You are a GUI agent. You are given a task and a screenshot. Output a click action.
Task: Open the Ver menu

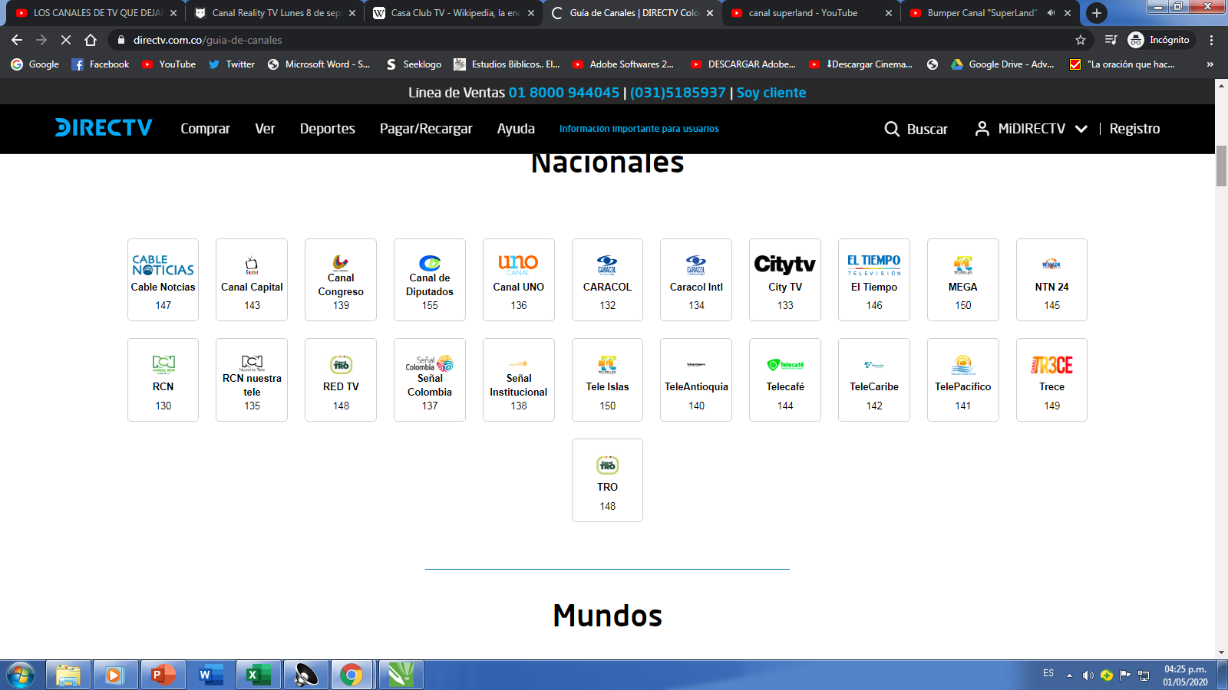265,129
